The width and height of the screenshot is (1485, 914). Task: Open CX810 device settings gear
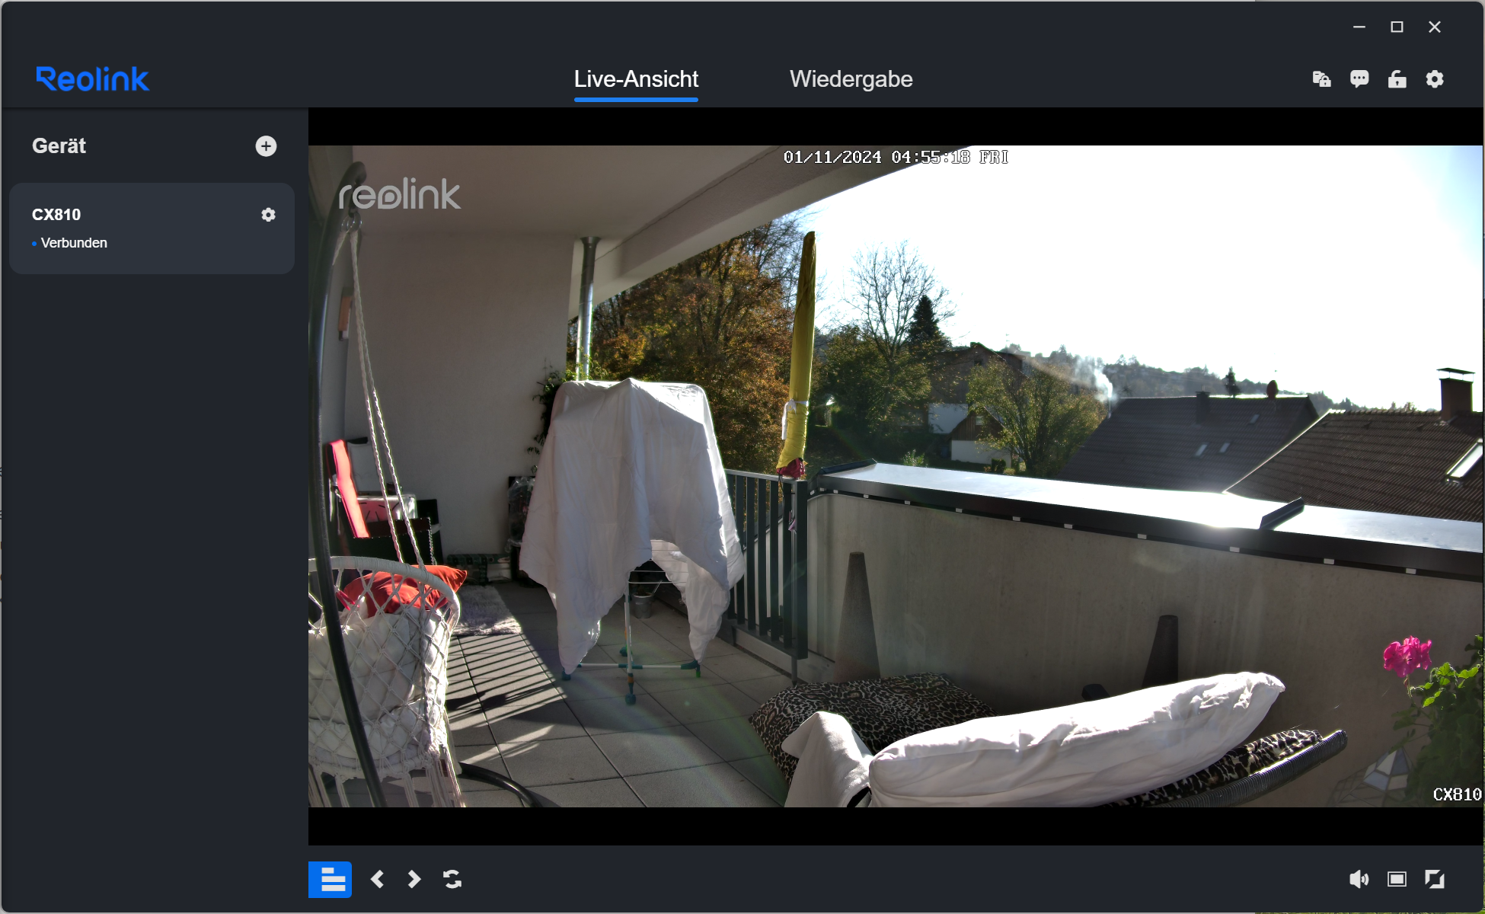tap(268, 215)
